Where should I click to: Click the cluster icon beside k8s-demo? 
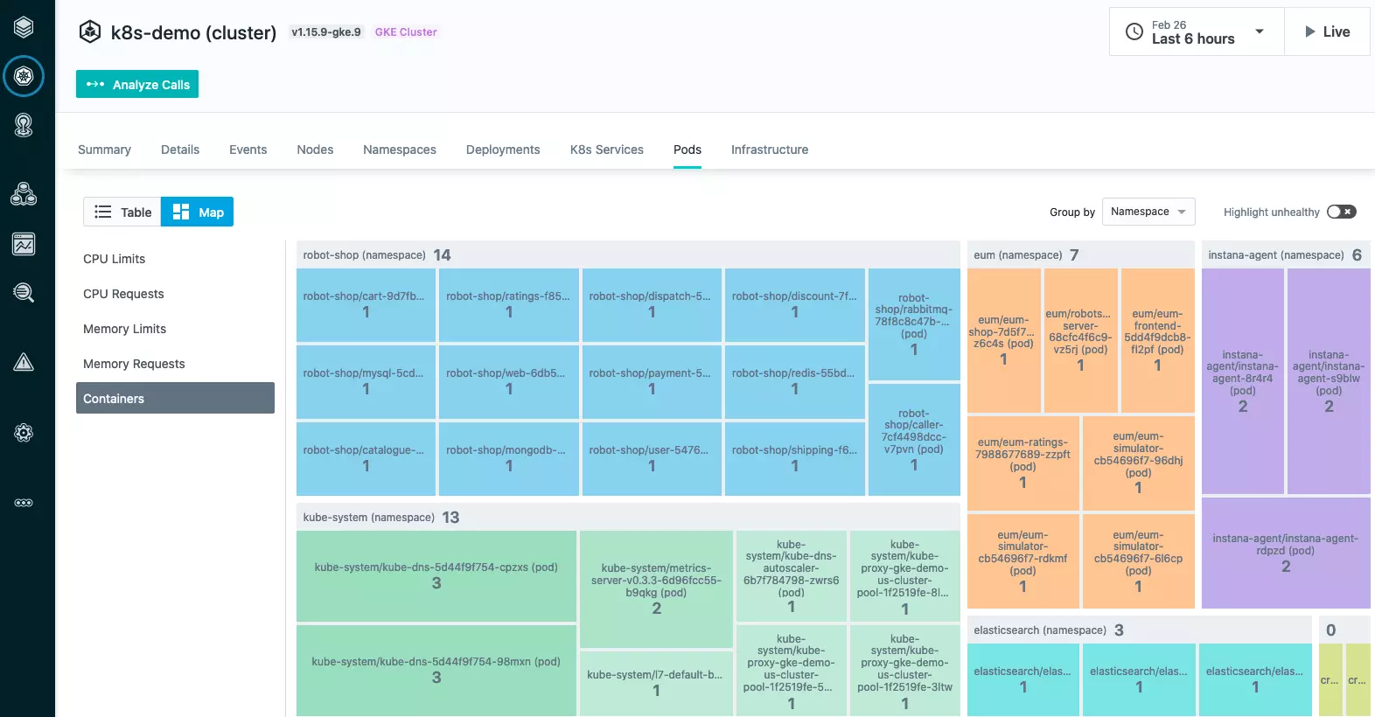point(90,32)
